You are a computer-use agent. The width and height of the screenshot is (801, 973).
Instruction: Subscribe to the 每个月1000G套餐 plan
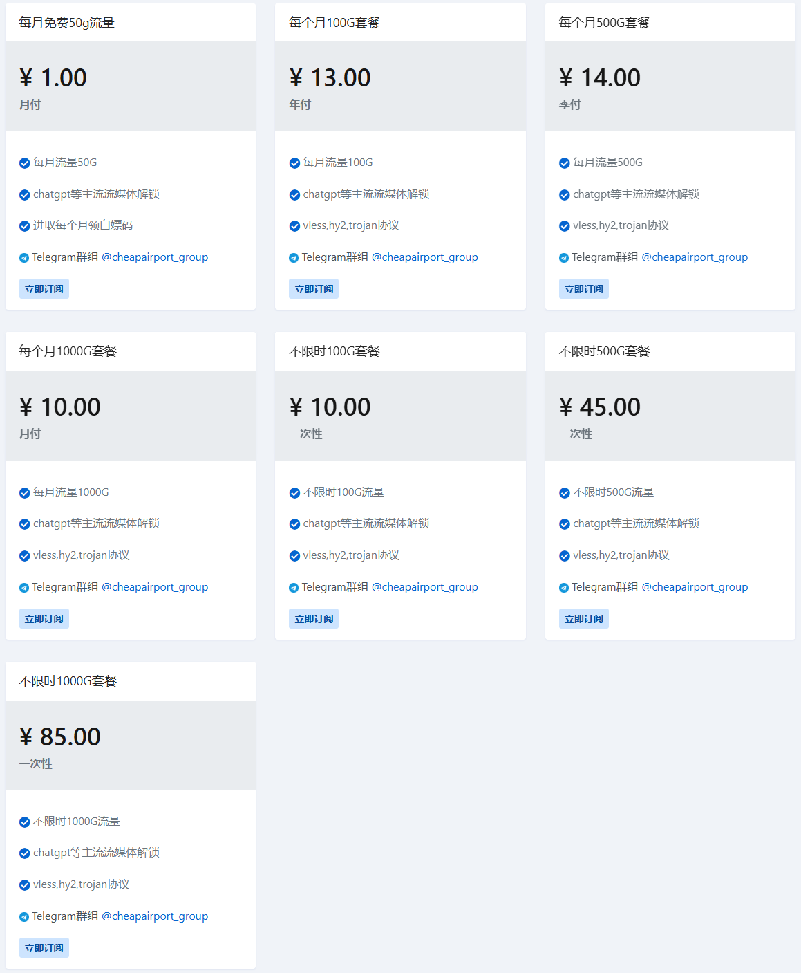(x=44, y=619)
